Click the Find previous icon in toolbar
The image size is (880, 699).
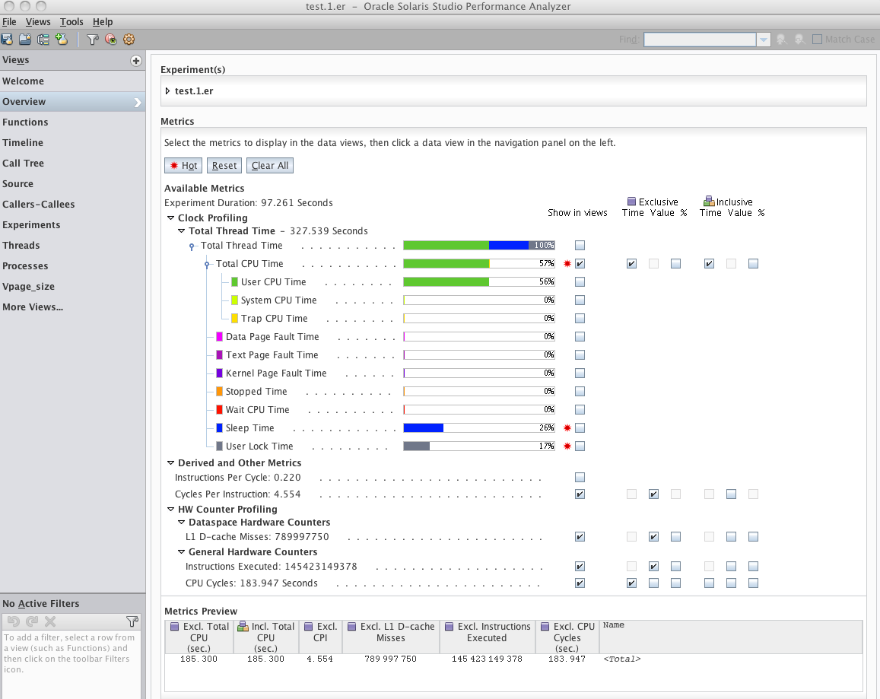[x=781, y=40]
